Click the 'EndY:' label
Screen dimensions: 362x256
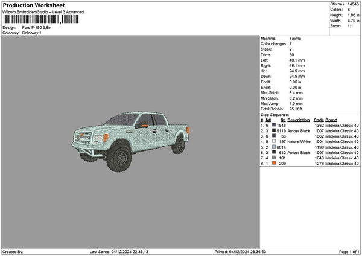point(266,88)
